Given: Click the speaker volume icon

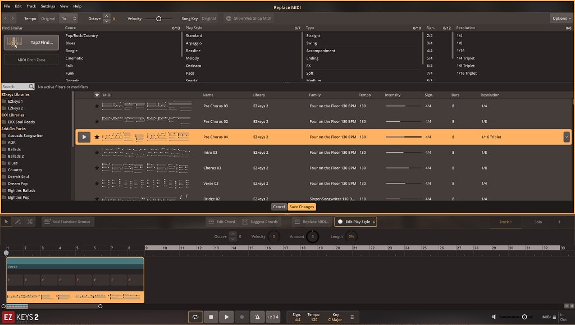Looking at the screenshot, I should (x=494, y=317).
